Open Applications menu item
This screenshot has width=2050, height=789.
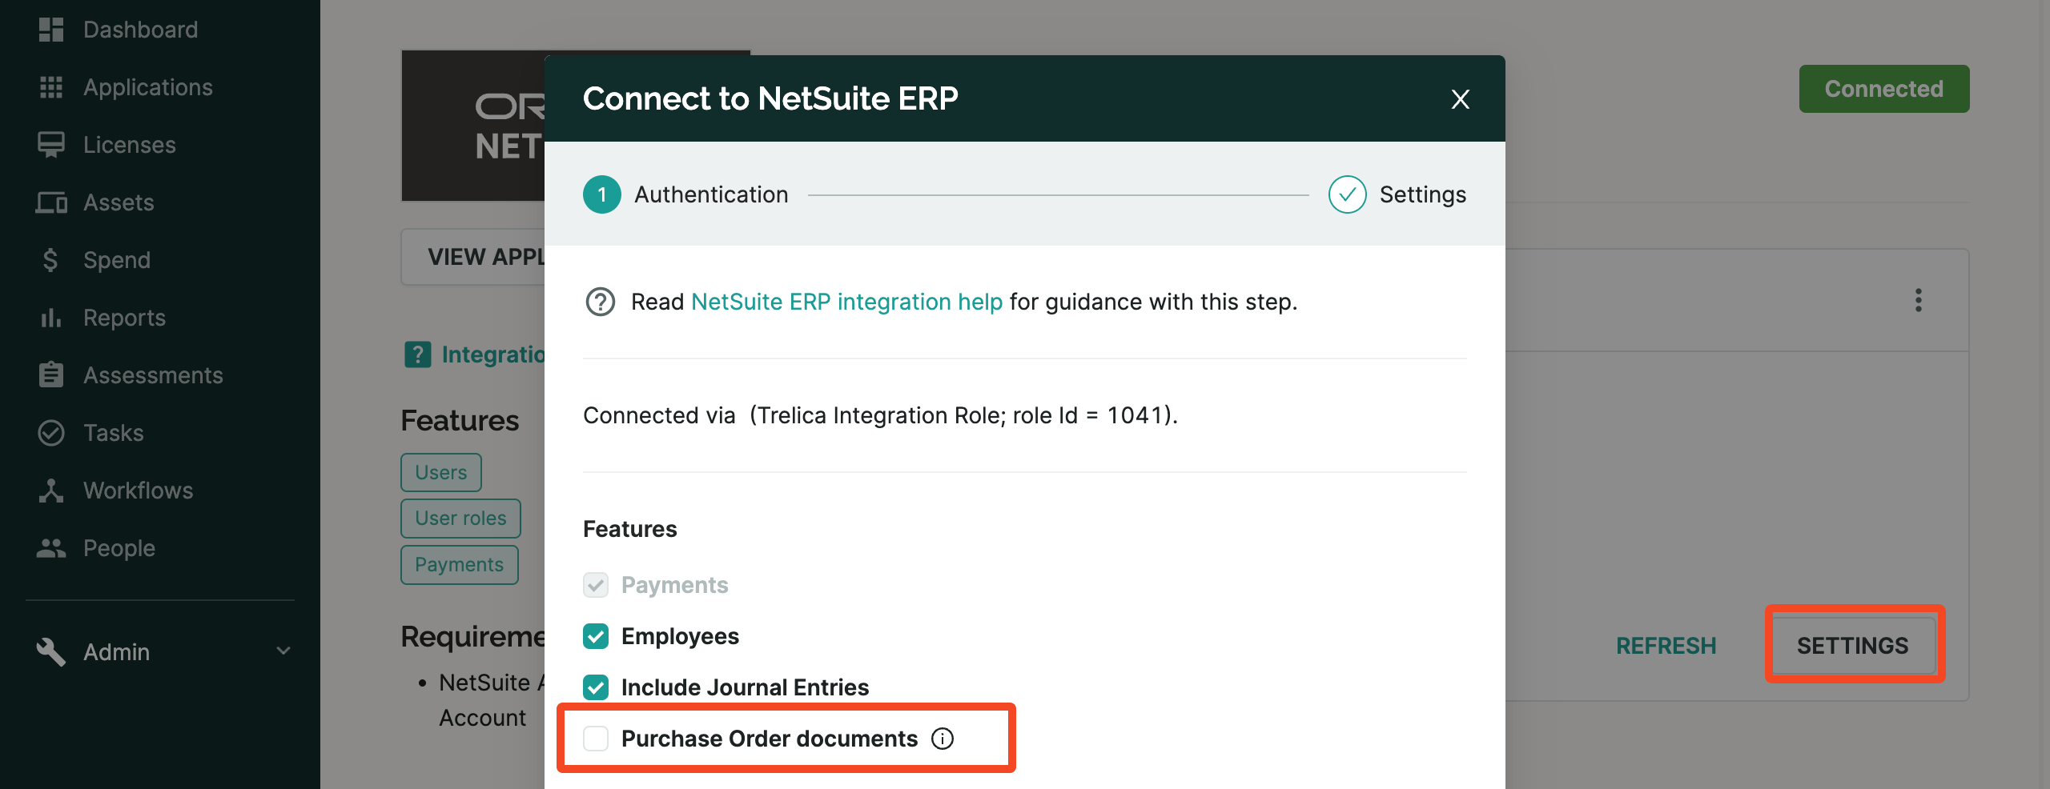148,87
